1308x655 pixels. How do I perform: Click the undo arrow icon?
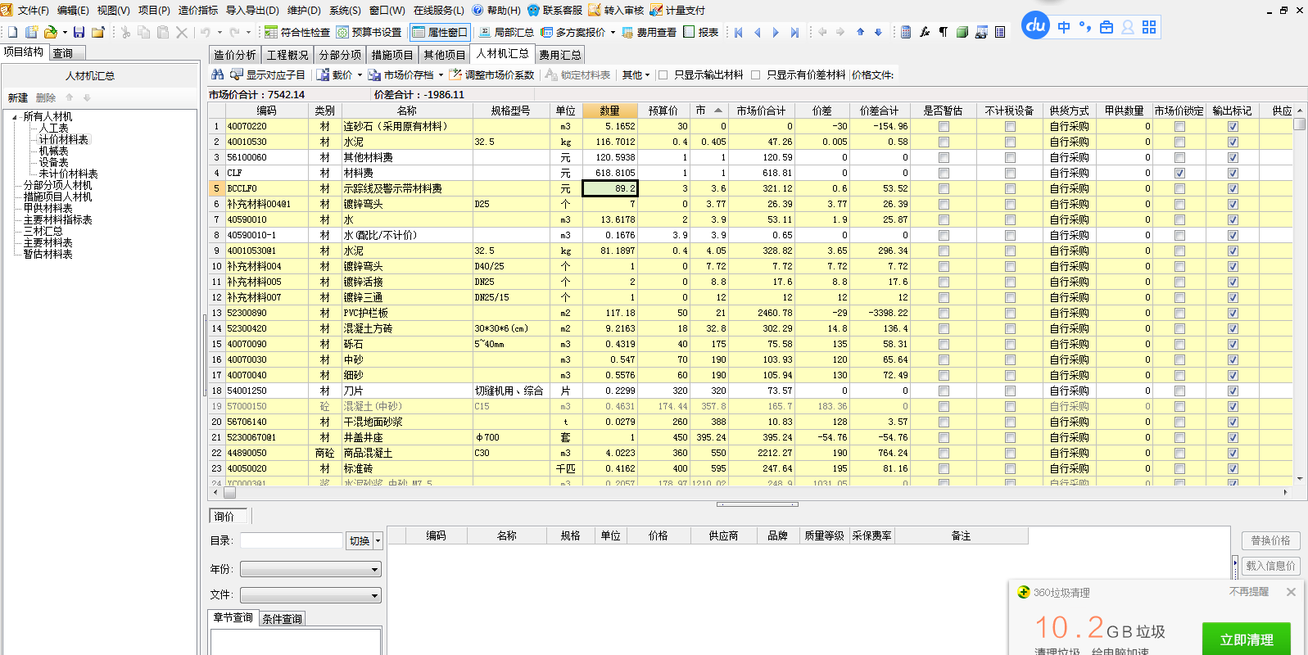point(206,32)
